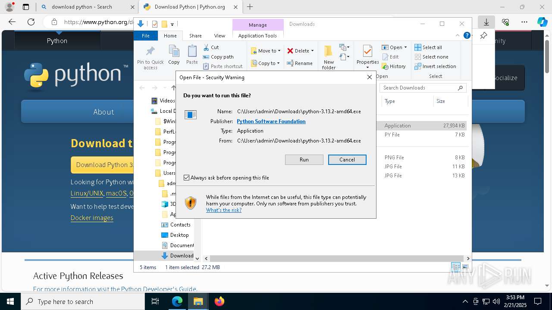Click Paste shortcut in ribbon
This screenshot has width=552, height=310.
click(223, 66)
